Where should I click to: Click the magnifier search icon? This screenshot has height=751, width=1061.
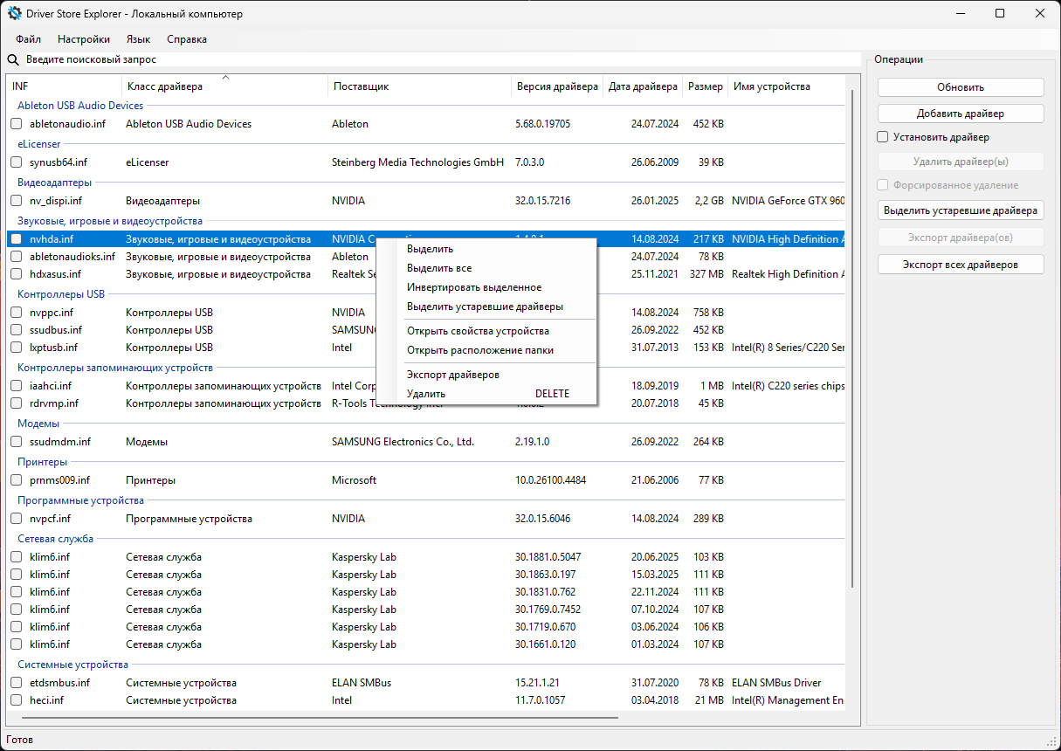[13, 60]
